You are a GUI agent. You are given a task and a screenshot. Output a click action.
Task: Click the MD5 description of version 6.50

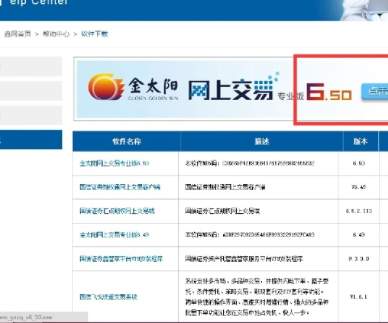click(250, 163)
